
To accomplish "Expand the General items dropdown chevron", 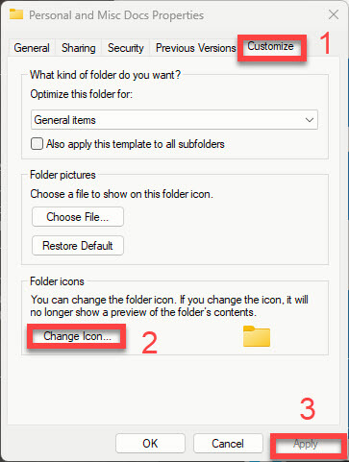I will click(310, 120).
